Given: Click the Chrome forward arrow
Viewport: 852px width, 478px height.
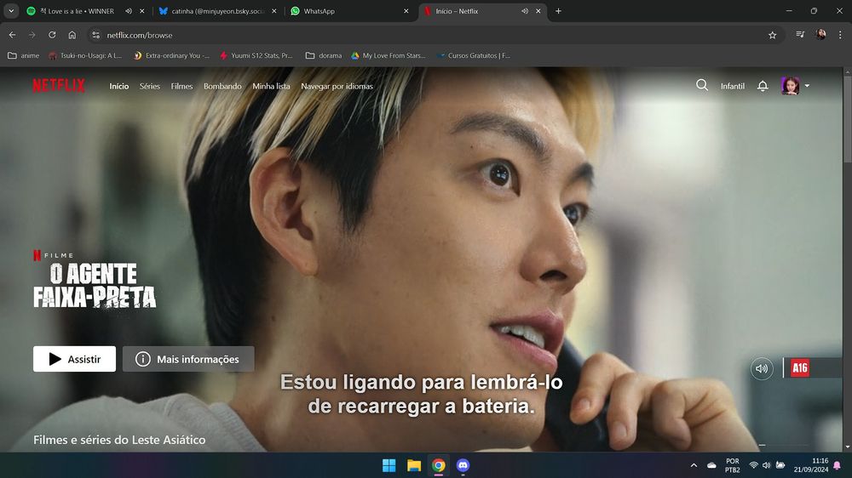Looking at the screenshot, I should (32, 35).
